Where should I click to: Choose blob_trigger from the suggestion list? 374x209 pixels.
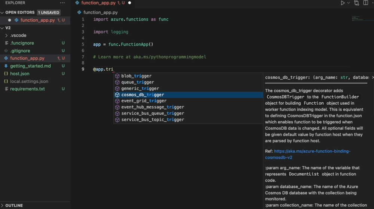(x=136, y=76)
